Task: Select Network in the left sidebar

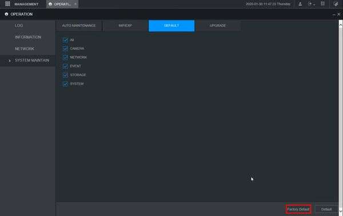Action: (x=24, y=49)
